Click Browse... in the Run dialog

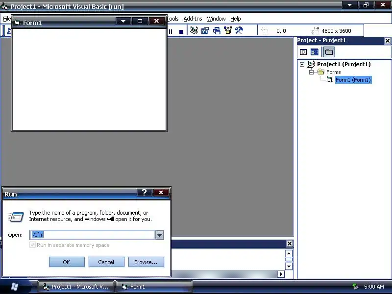point(146,262)
